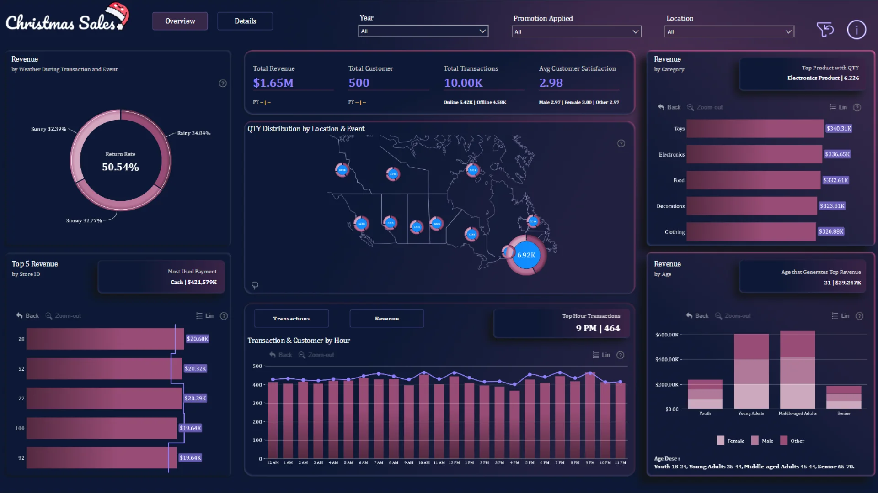Open the Promotion Applied dropdown
The image size is (878, 493).
coord(576,31)
